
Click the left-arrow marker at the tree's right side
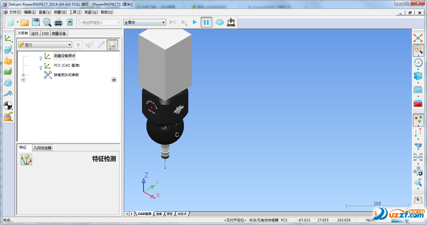(114, 80)
